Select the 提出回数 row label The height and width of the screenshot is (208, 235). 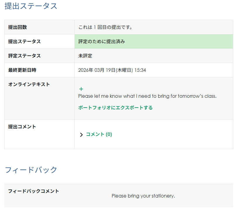click(x=18, y=27)
